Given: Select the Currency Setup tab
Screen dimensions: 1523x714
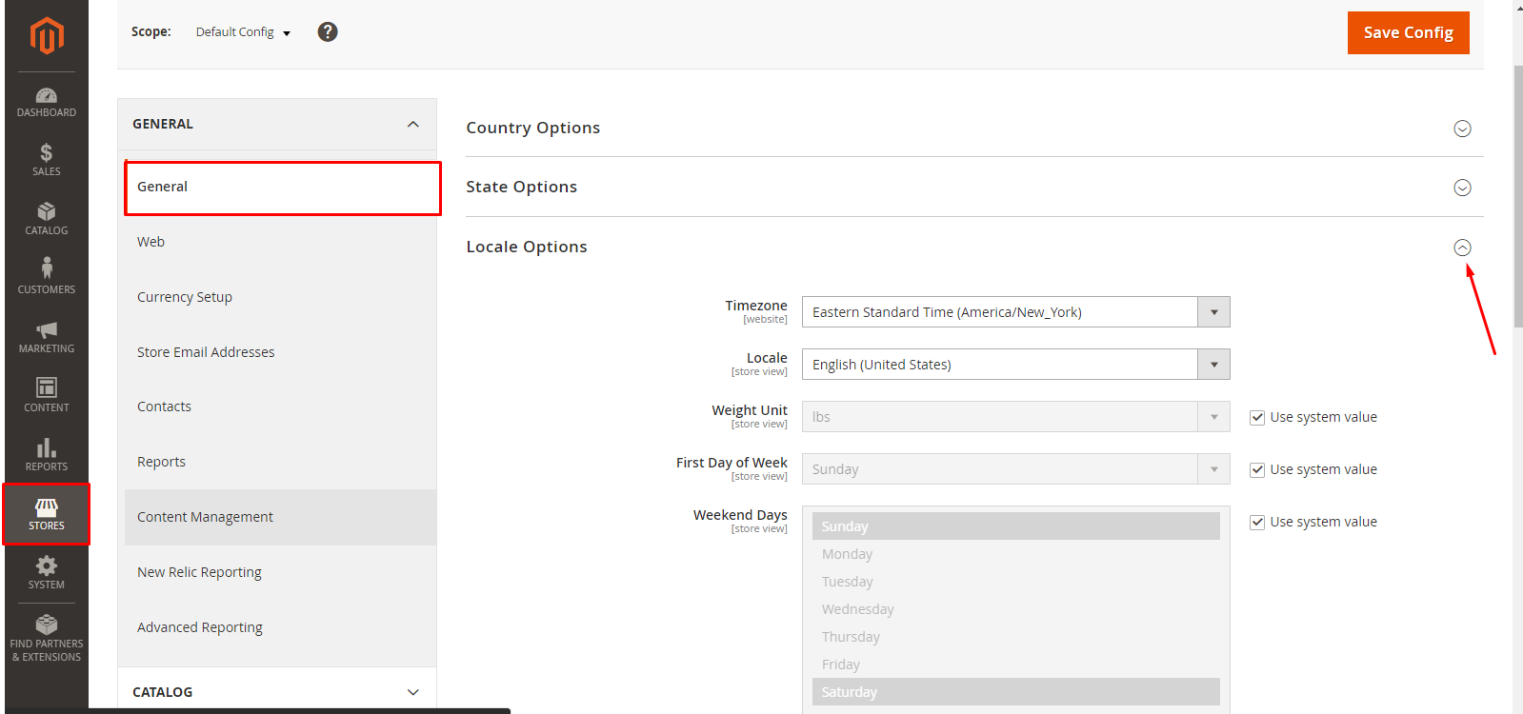Looking at the screenshot, I should (x=280, y=297).
